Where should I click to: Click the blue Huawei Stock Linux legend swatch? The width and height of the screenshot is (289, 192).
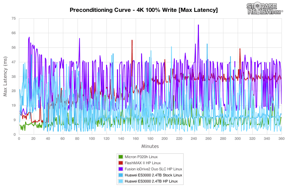coord(121,175)
